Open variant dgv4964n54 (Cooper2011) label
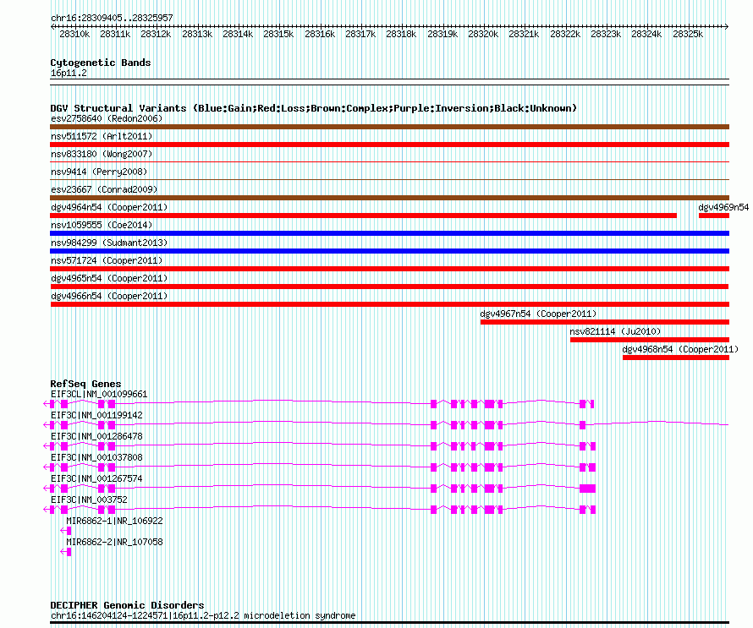753x628 pixels. (109, 207)
